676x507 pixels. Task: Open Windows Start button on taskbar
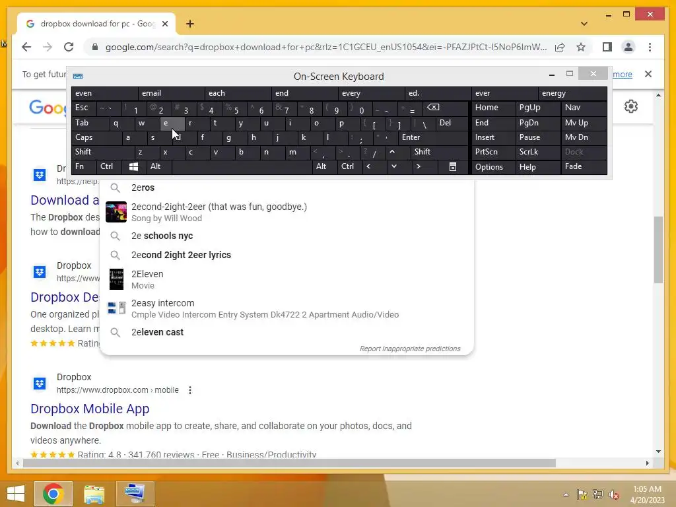click(x=16, y=493)
